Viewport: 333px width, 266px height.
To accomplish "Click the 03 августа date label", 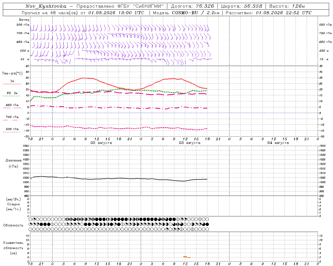I will pos(190,143).
